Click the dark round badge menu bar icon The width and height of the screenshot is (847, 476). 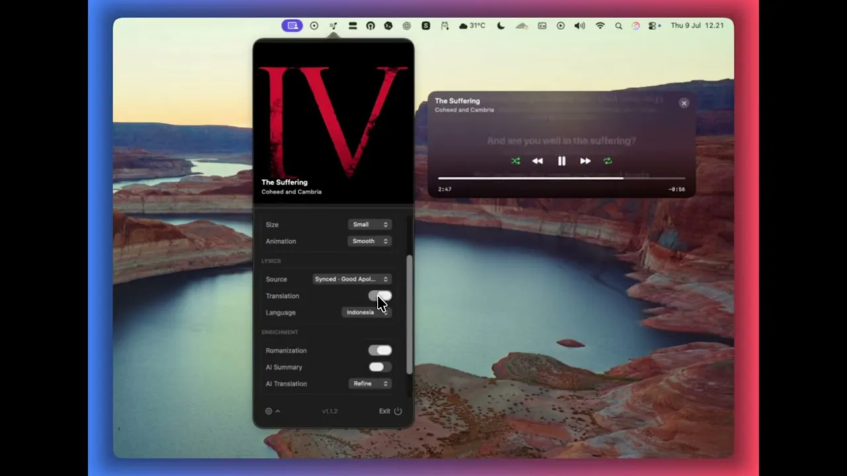pos(388,26)
